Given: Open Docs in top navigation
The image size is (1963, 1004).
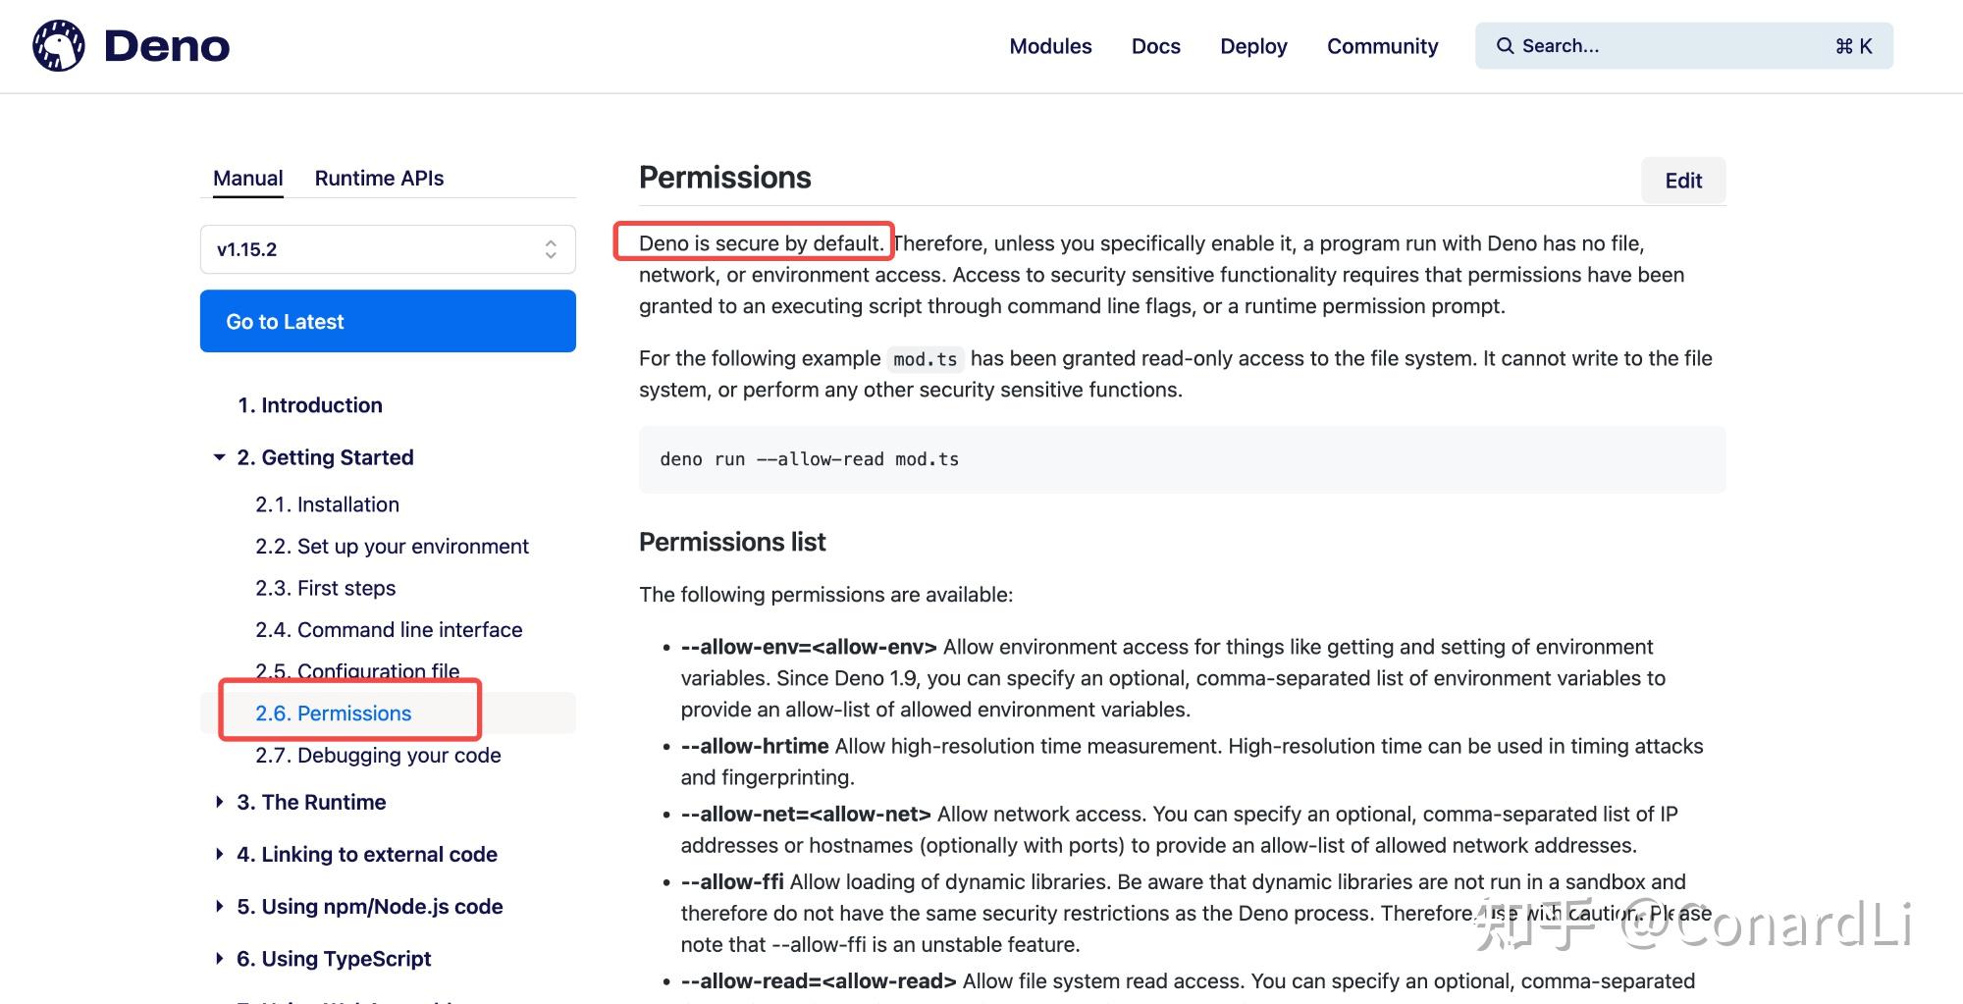Looking at the screenshot, I should [1155, 46].
